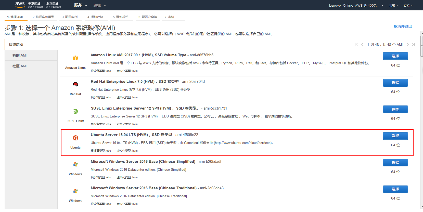Click the Amazon Linux orange cube icon
This screenshot has width=423, height=212.
pos(75,58)
